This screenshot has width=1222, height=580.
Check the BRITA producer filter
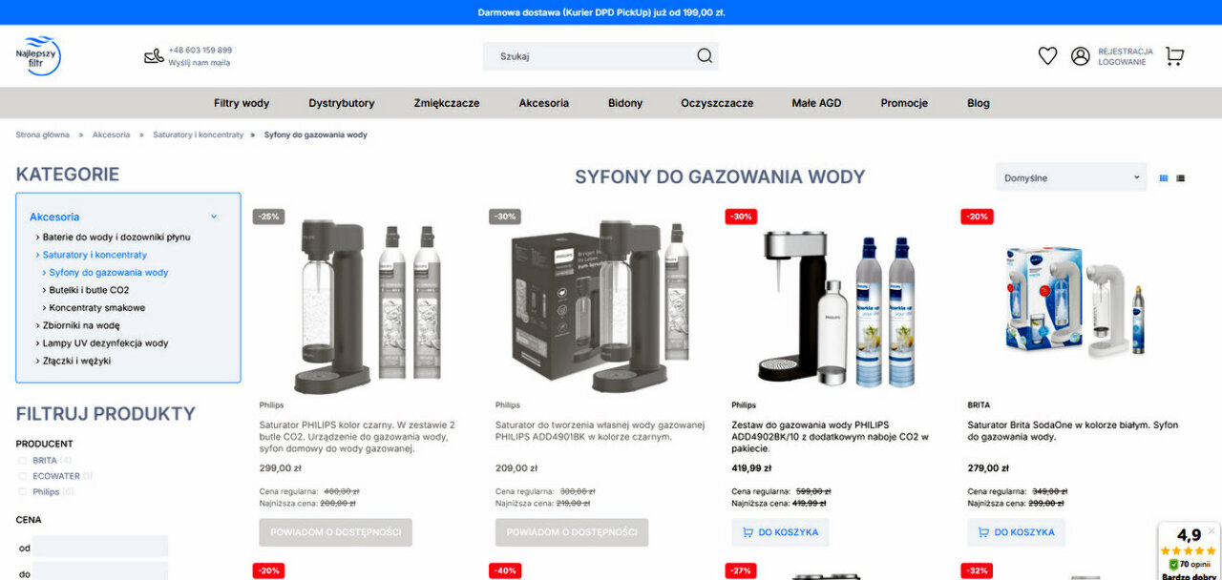22,461
